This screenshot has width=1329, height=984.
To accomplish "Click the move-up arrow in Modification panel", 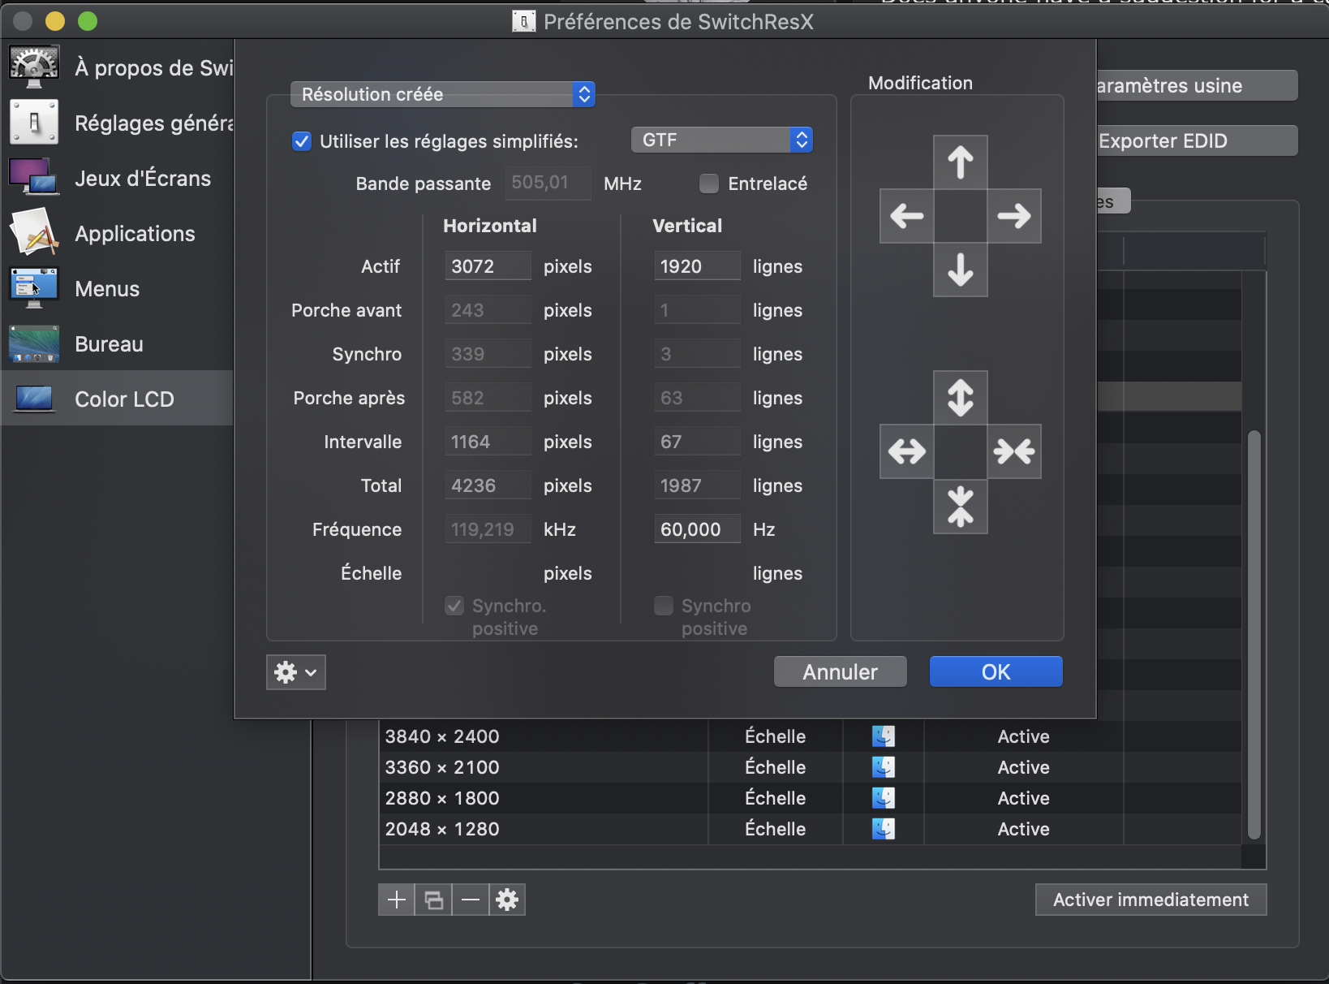I will (x=961, y=162).
